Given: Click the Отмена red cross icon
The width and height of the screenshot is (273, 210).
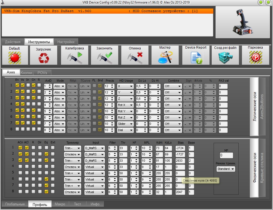Looking at the screenshot, I should point(135,58).
